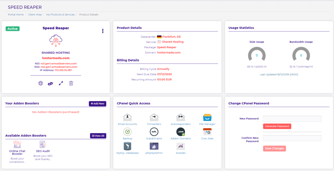Click the Speed Reaper package value
Viewport: 334px width, 171px height.
tap(167, 47)
